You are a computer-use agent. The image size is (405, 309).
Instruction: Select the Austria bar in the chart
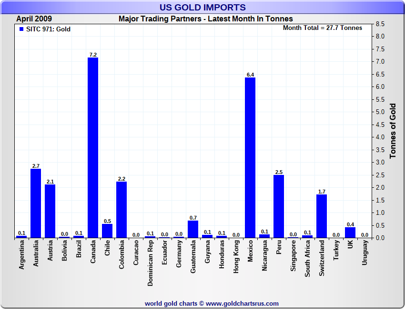tap(50, 211)
